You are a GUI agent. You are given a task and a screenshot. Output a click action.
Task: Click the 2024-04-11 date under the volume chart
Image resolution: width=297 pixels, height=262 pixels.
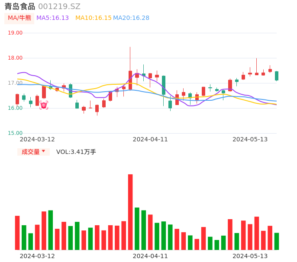[x=150, y=256]
